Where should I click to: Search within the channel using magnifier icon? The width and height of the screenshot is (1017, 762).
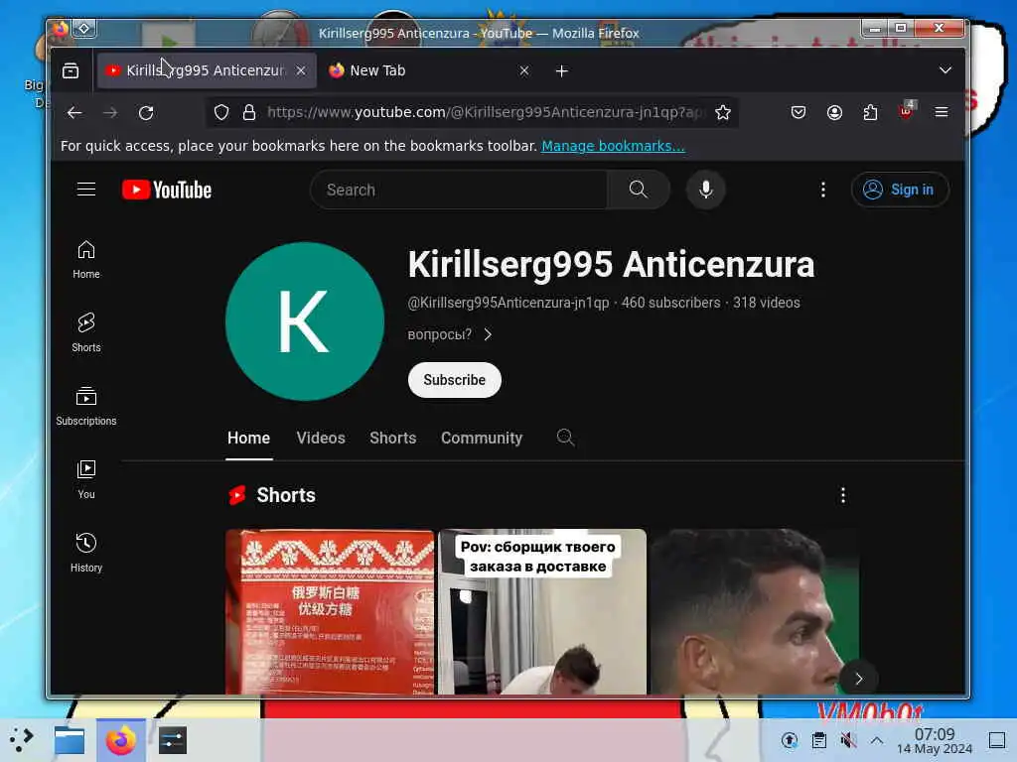pos(565,438)
